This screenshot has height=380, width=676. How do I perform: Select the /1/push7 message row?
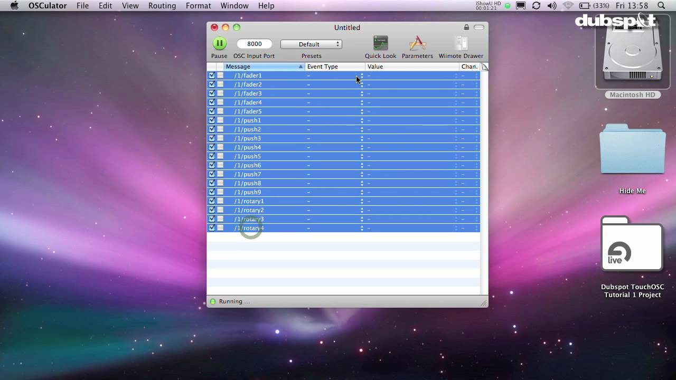(x=343, y=174)
